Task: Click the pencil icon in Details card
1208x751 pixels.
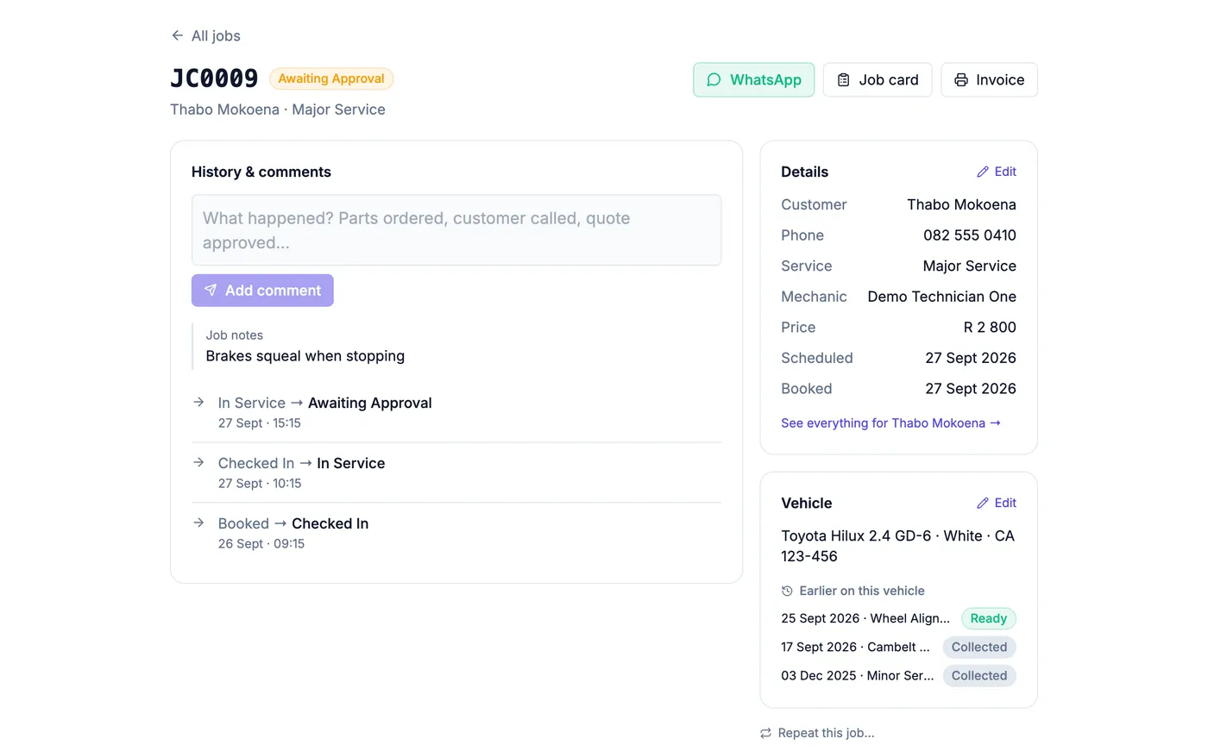Action: click(x=983, y=172)
